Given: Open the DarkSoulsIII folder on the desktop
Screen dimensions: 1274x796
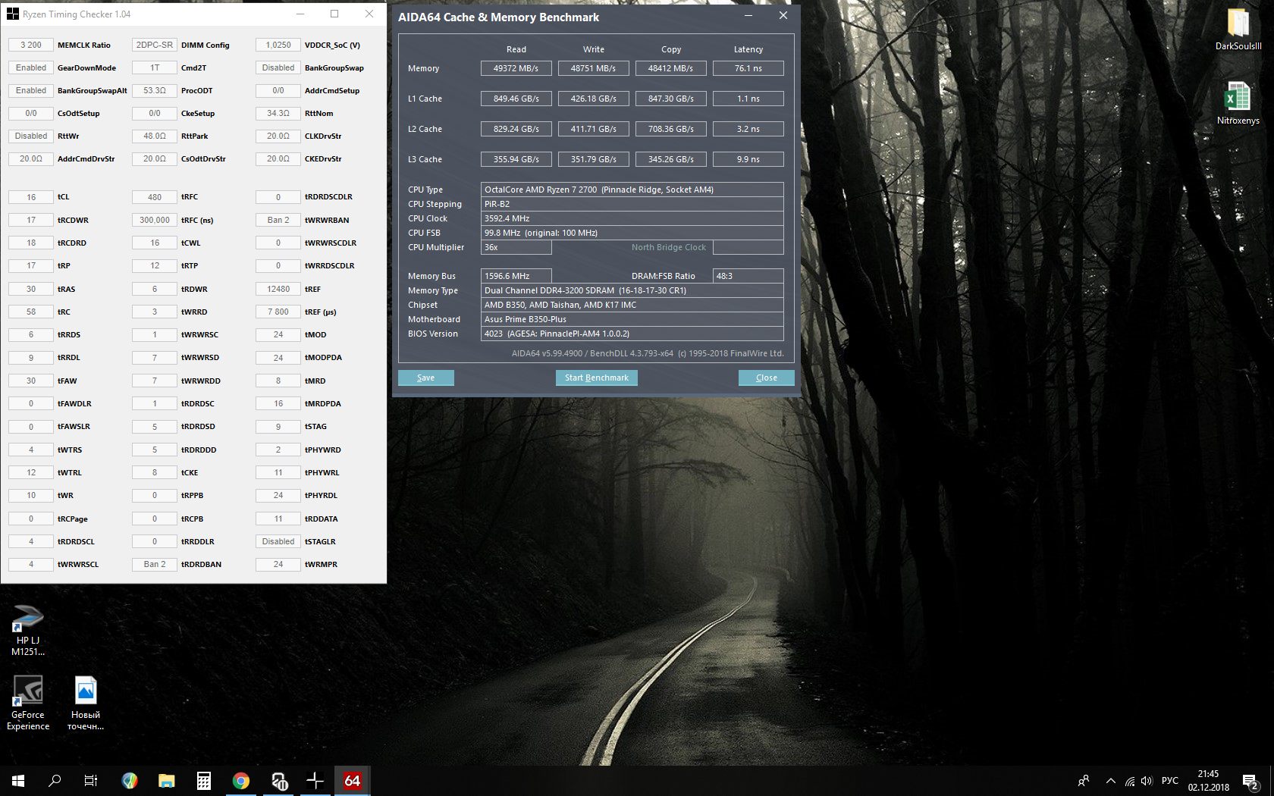Looking at the screenshot, I should 1238,30.
